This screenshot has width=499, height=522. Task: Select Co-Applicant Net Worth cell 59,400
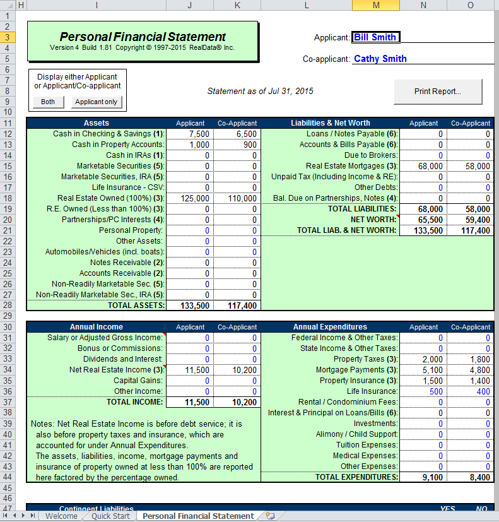coord(471,220)
